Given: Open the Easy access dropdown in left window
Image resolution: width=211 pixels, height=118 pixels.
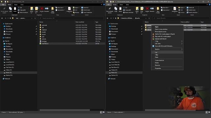Looking at the screenshot, I should coord(60,10).
